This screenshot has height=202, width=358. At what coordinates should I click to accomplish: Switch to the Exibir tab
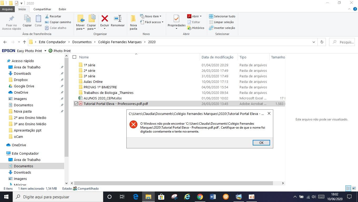(62, 9)
